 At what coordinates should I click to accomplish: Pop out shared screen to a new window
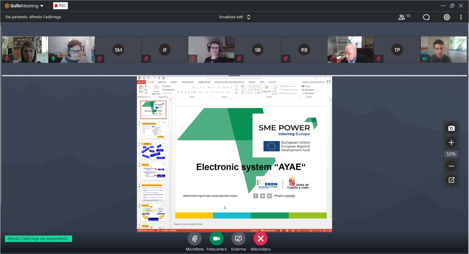tap(451, 180)
